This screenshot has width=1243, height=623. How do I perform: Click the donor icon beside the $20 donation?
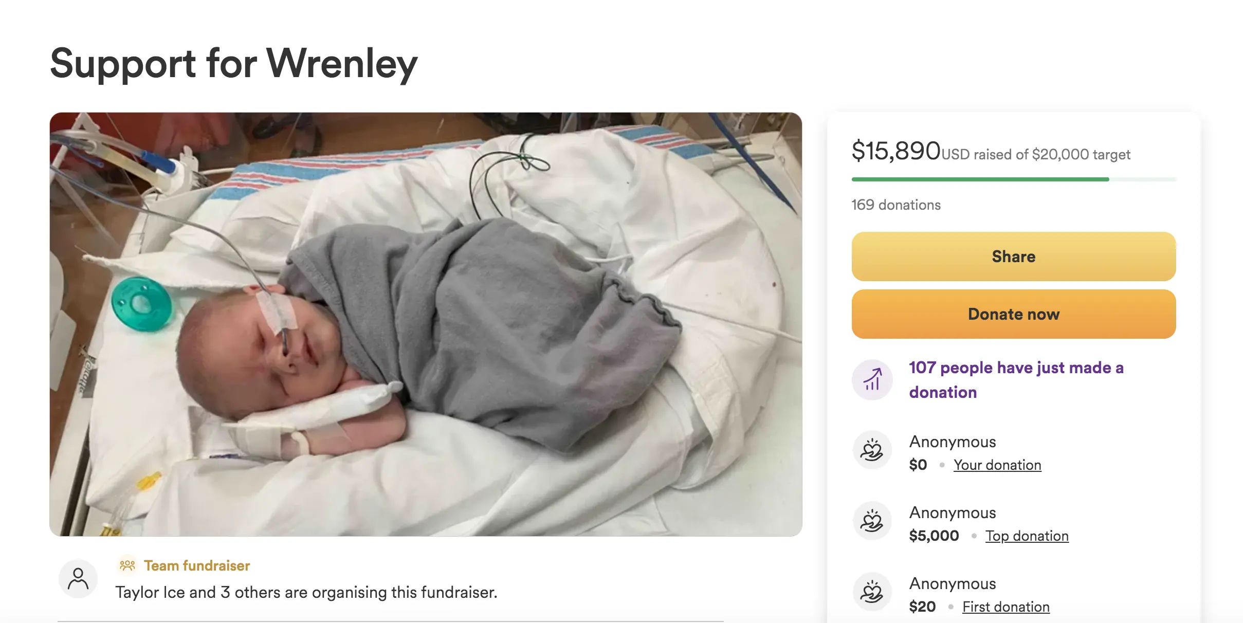pyautogui.click(x=872, y=592)
